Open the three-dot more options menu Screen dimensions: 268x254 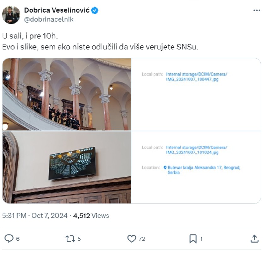pyautogui.click(x=257, y=11)
